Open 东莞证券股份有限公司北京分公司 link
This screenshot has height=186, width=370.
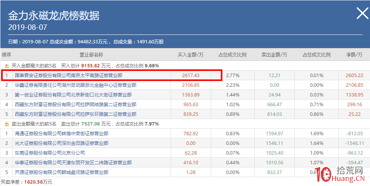tap(50, 153)
